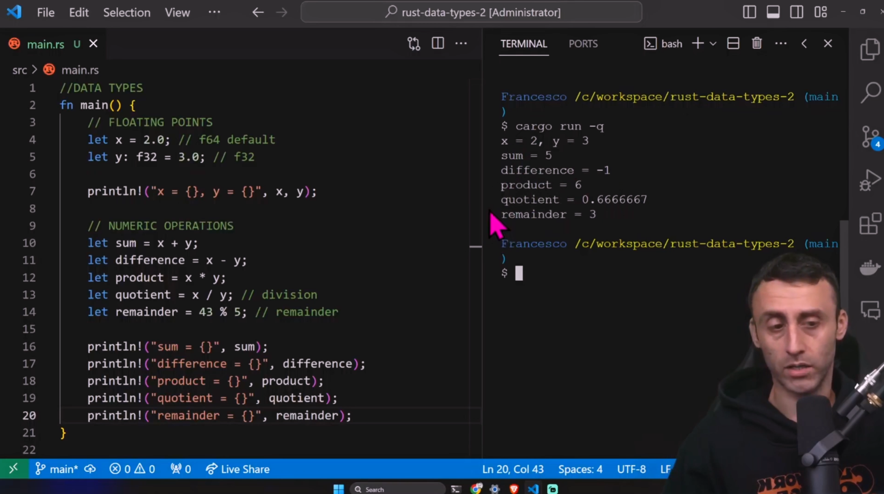Expand the src breadcrumb chevron
The height and width of the screenshot is (494, 884).
point(34,69)
